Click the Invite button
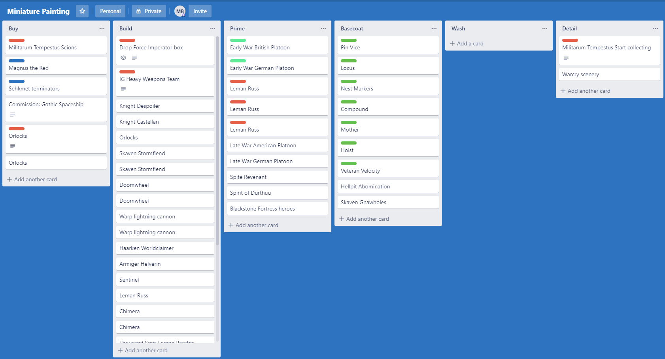The image size is (665, 359). 200,11
